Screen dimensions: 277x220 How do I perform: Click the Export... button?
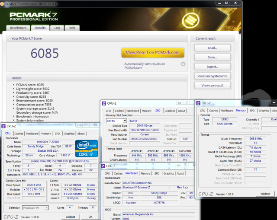213,67
